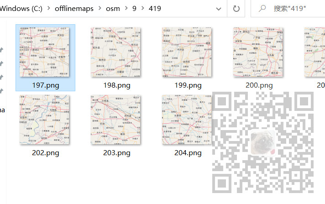Image resolution: width=325 pixels, height=204 pixels.
Task: Click the 197.png file name label
Action: tap(46, 85)
